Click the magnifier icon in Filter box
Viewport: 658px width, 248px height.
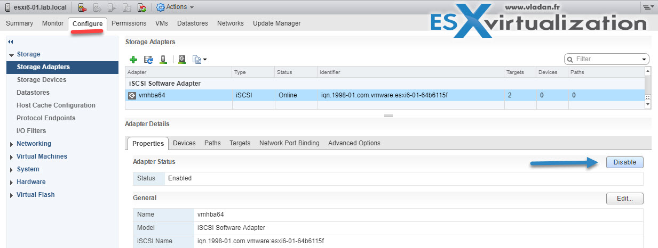pos(570,59)
